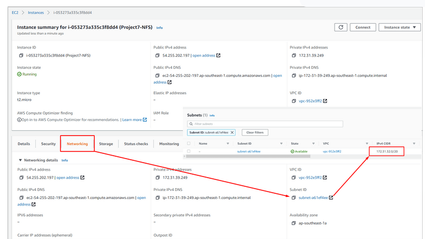This screenshot has width=425, height=239.
Task: Open the Storage tab
Action: [106, 144]
